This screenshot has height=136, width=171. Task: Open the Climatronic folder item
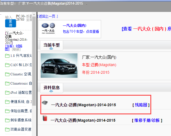pos(21,83)
